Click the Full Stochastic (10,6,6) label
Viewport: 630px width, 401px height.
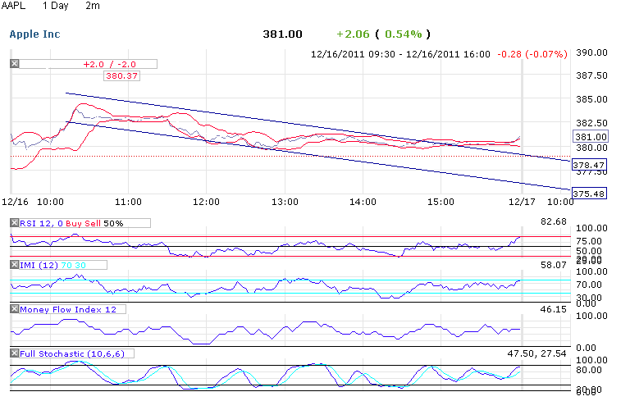tap(72, 353)
